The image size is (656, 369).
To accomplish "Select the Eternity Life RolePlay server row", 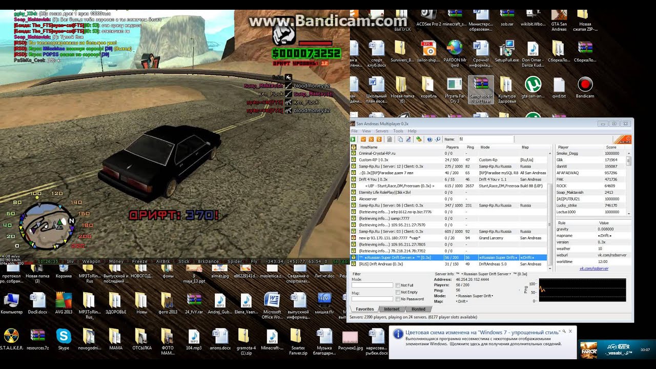I will (449, 192).
